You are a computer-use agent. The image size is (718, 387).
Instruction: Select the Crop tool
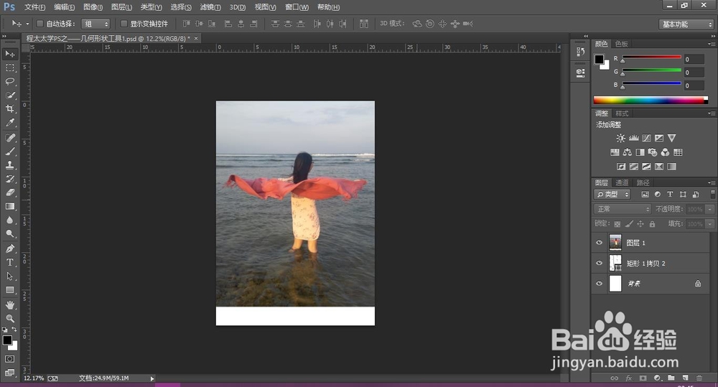click(9, 109)
